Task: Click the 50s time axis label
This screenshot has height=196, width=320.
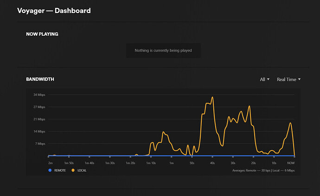Action: click(x=192, y=163)
